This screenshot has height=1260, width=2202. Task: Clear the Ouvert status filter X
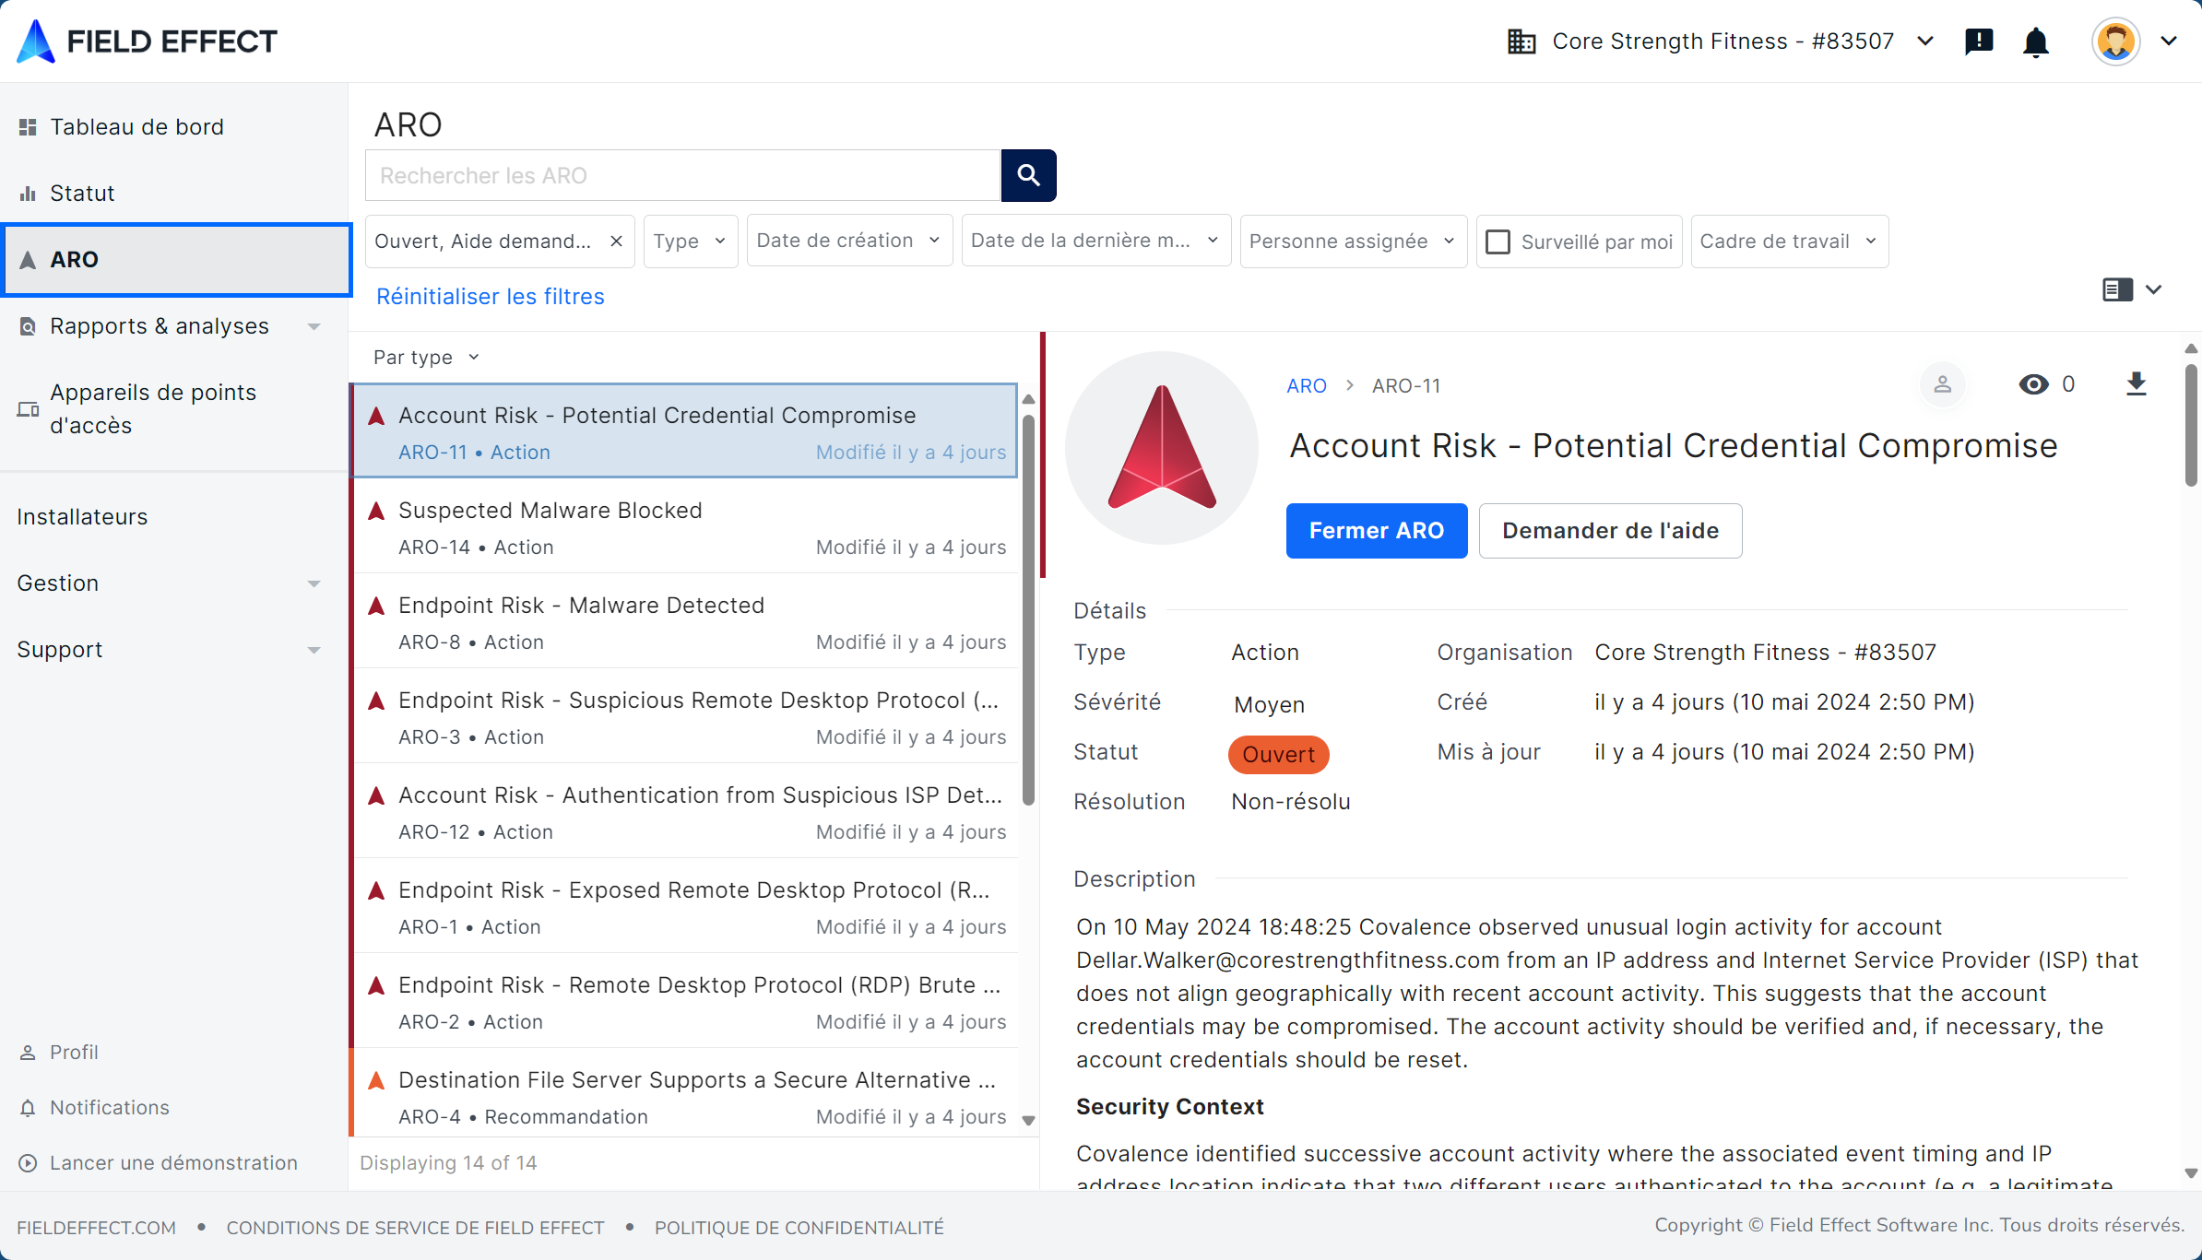point(616,241)
